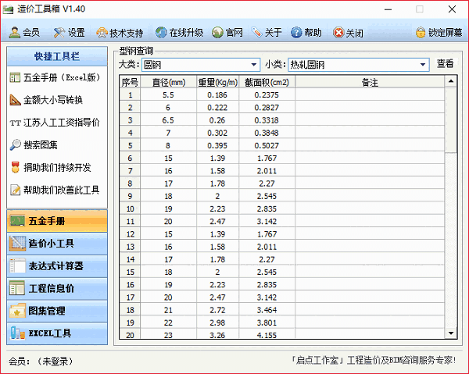
Task: Select area cell 0.3318 in row 3
Action: [x=267, y=120]
